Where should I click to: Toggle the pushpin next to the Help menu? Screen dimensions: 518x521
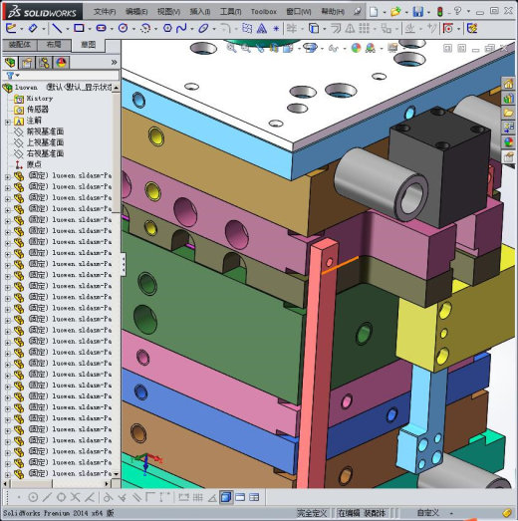click(358, 12)
